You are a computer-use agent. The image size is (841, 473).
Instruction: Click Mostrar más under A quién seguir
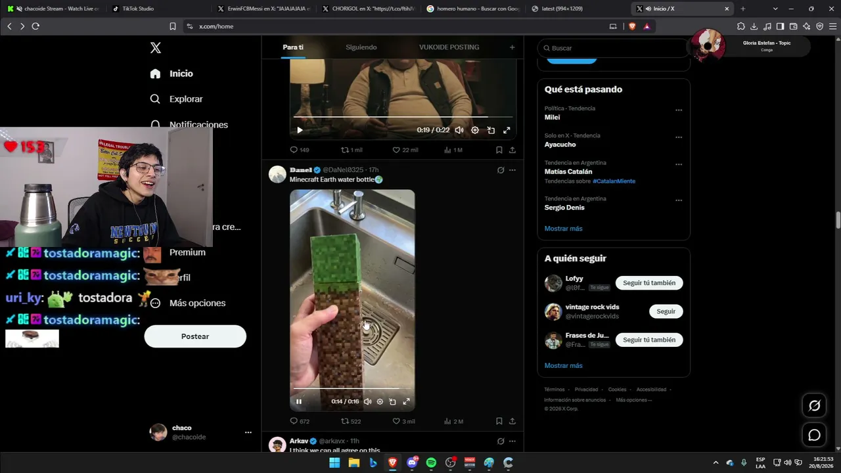563,366
